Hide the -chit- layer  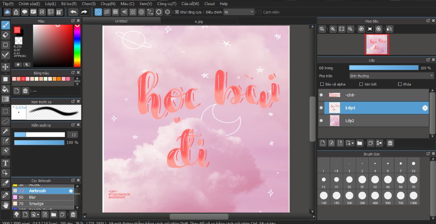point(321,95)
